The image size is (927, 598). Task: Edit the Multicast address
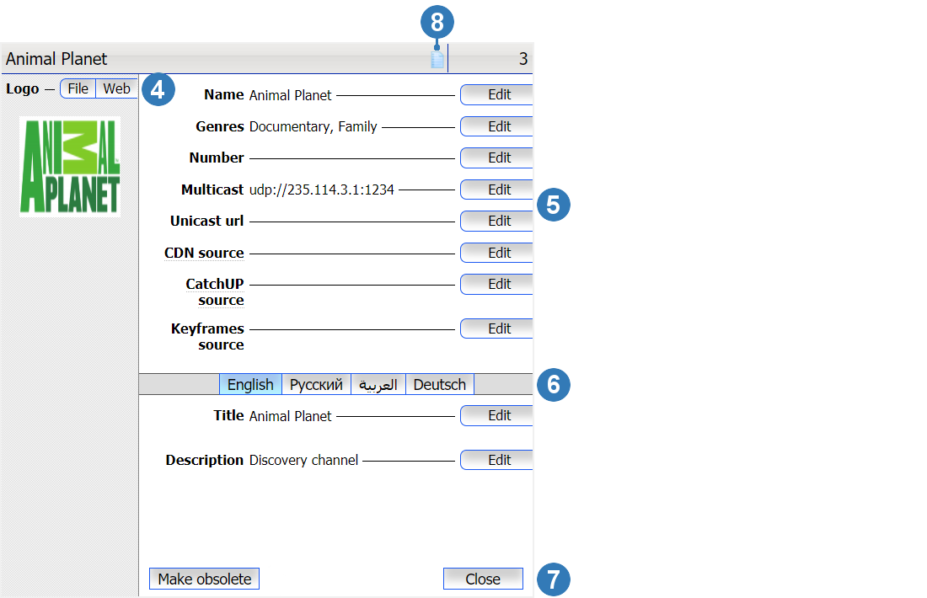[x=496, y=190]
